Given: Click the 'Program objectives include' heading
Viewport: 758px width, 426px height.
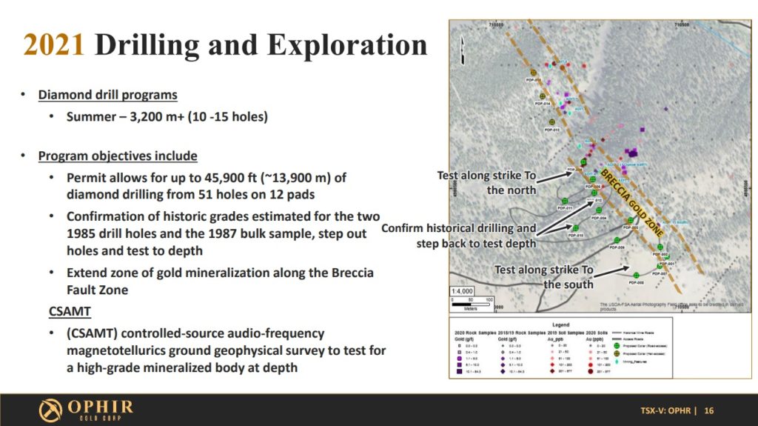Looking at the screenshot, I should (x=118, y=156).
